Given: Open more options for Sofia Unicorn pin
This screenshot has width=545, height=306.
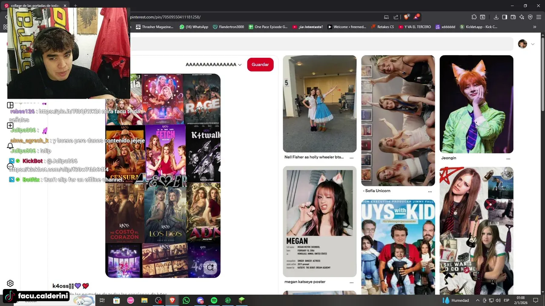Looking at the screenshot, I should click(x=430, y=191).
